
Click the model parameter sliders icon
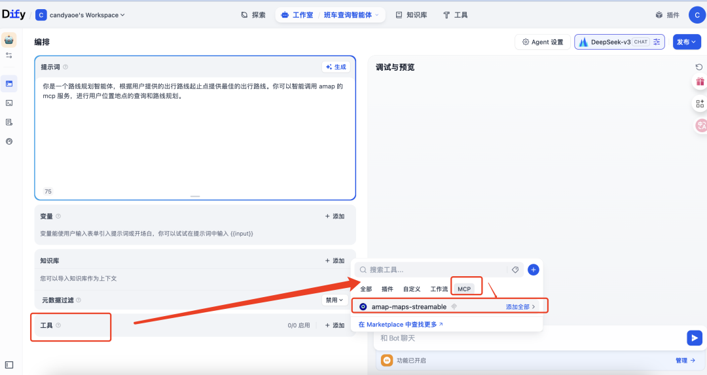657,42
